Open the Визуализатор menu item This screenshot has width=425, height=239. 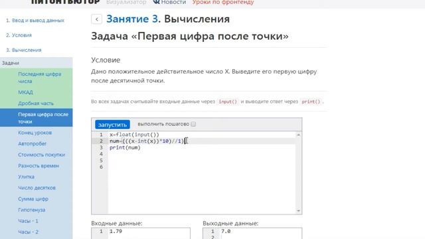click(126, 2)
